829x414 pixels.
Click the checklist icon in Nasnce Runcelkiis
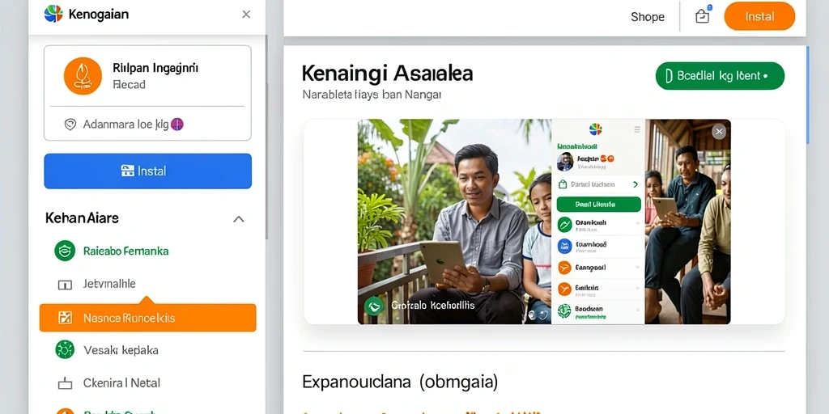tap(65, 318)
